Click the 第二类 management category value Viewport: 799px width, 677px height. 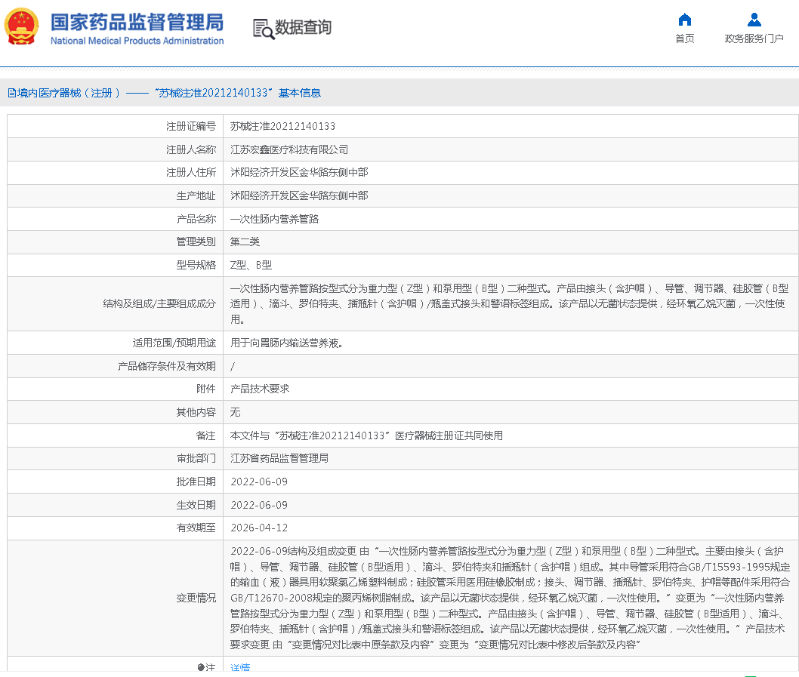(x=245, y=242)
